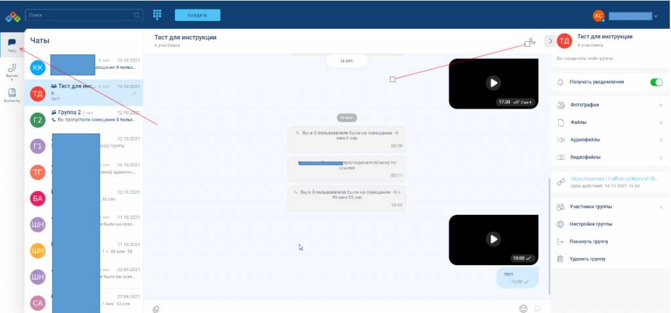
Task: Open Настройка группы settings
Action: (x=590, y=225)
